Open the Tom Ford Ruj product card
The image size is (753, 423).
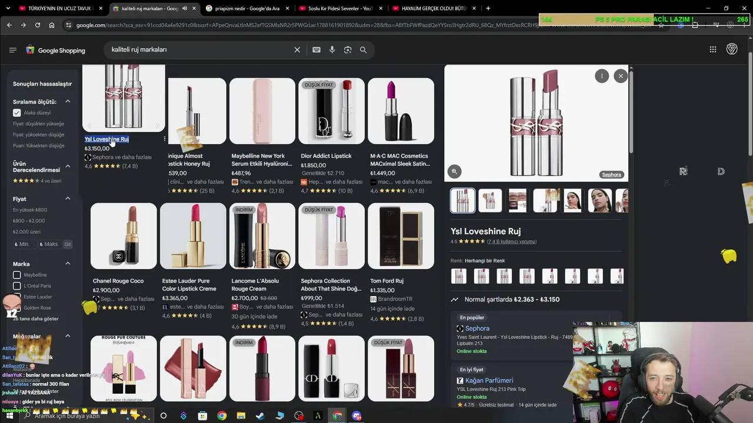pyautogui.click(x=401, y=263)
